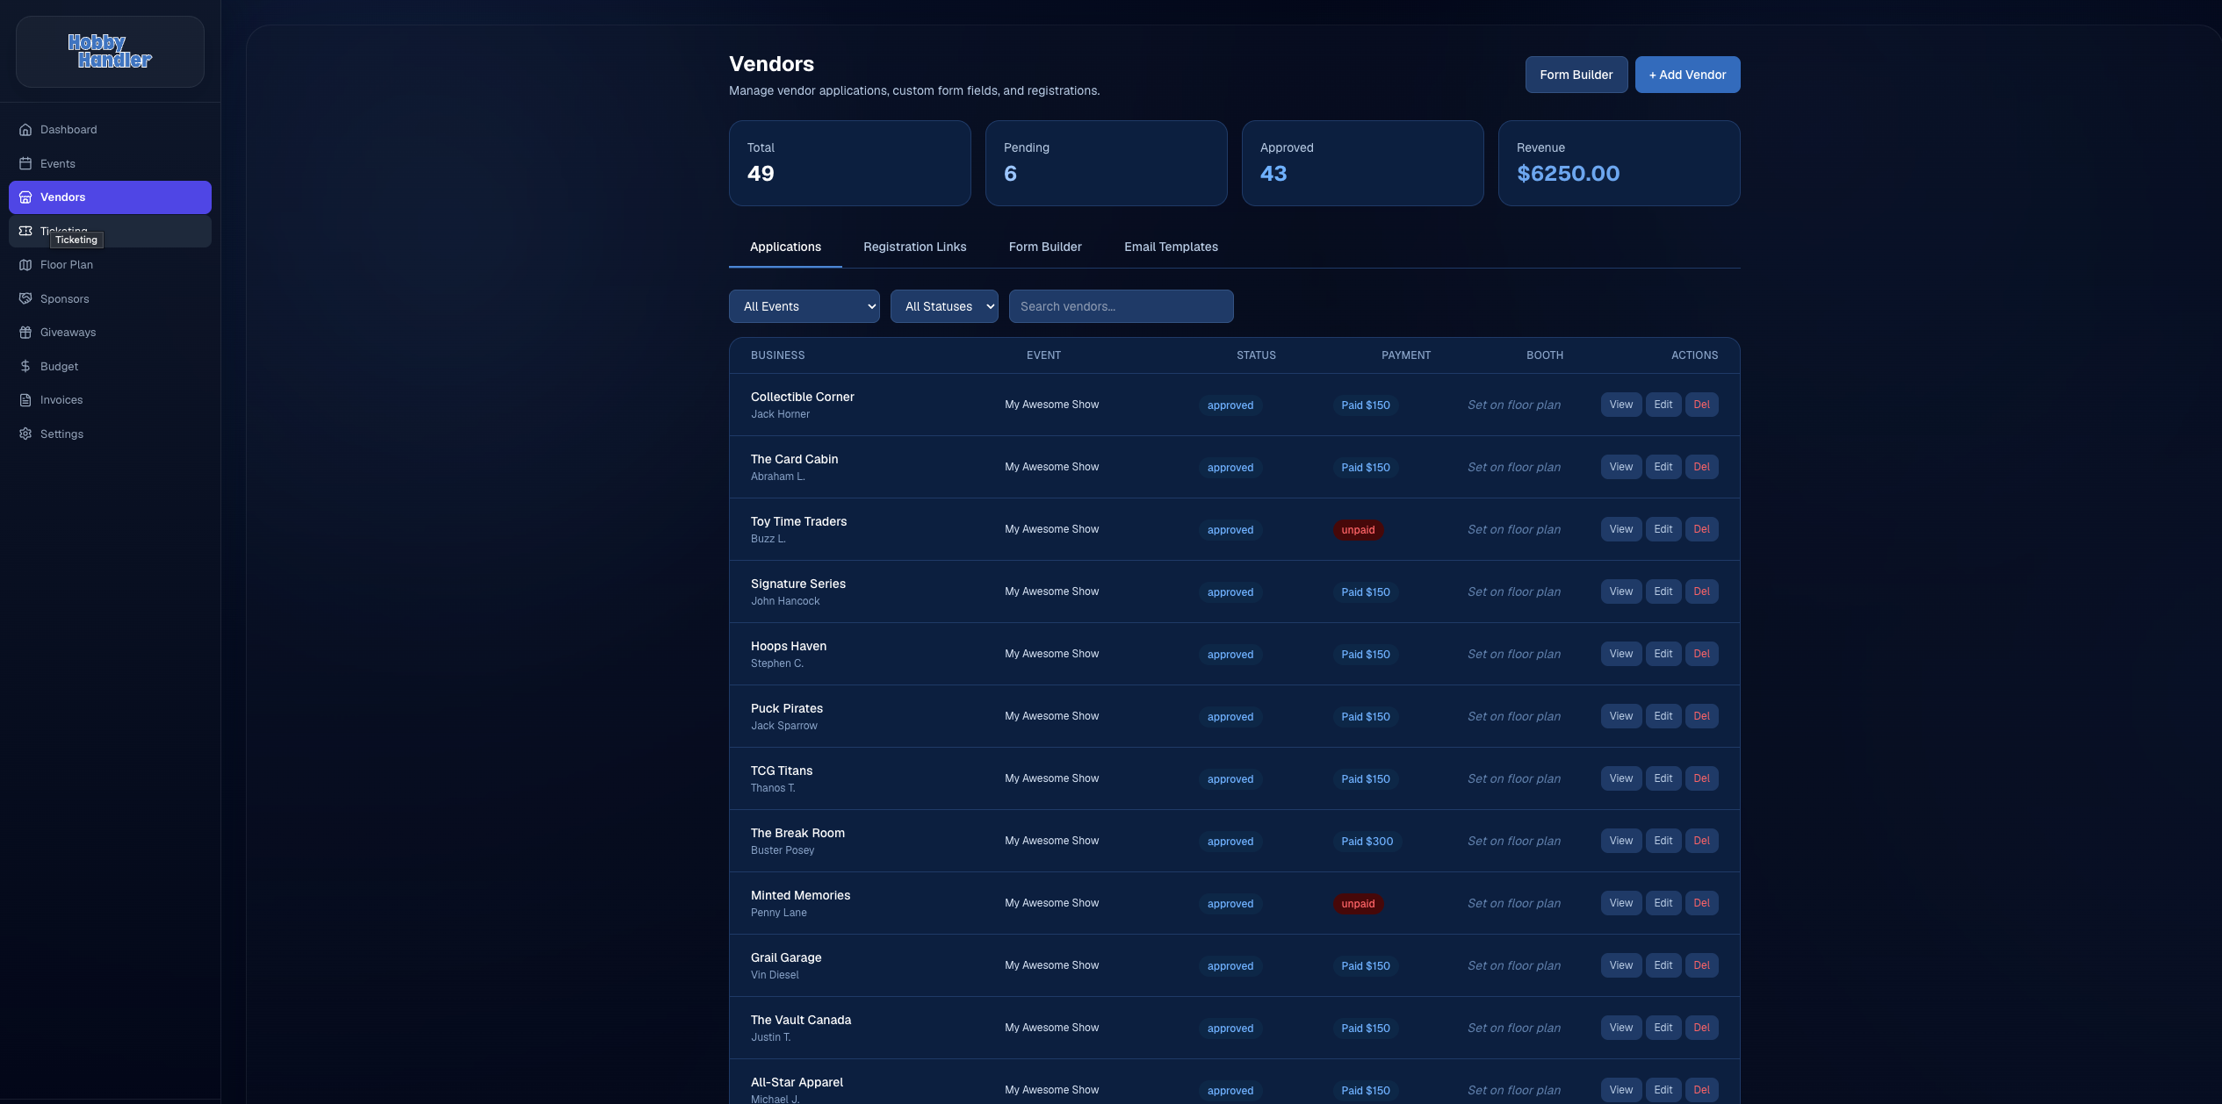2222x1104 pixels.
Task: Click the Events calendar icon
Action: point(25,163)
